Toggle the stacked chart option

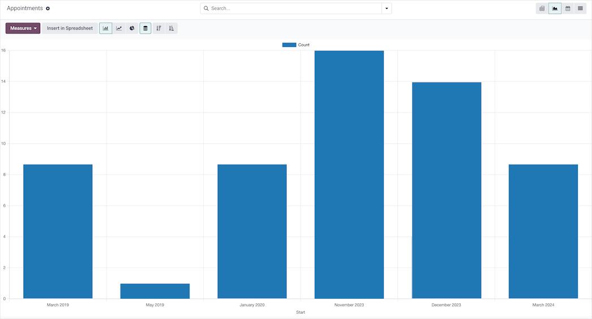pyautogui.click(x=145, y=28)
